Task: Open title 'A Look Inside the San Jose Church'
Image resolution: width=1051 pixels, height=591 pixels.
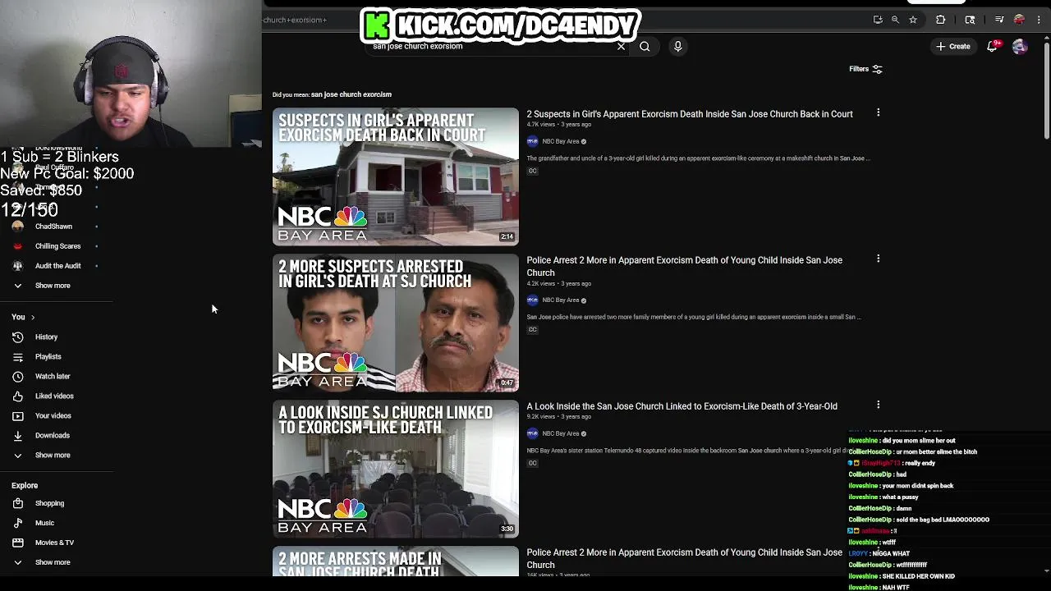Action: click(x=682, y=406)
